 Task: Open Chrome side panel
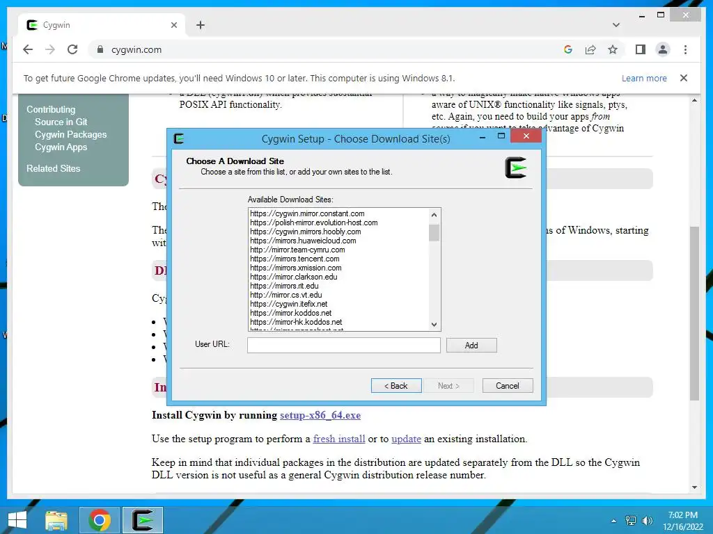coord(641,49)
